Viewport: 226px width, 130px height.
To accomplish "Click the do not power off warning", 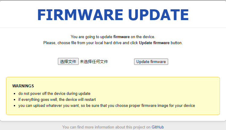I will click(x=54, y=93).
